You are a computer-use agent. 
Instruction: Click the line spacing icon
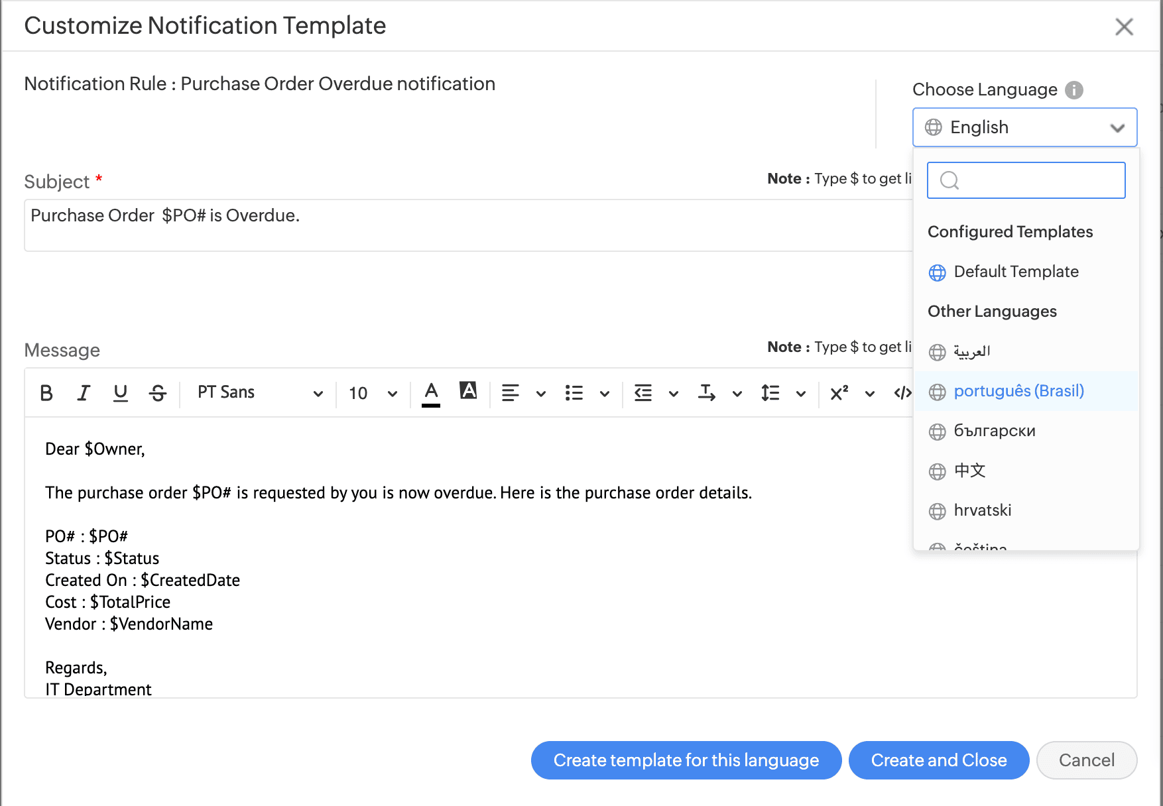[x=770, y=393]
